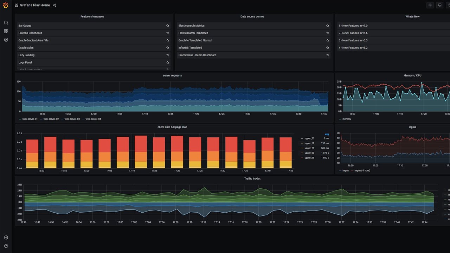This screenshot has height=253, width=450.
Task: Click the share dashboard icon beside the title
Action: (54, 5)
